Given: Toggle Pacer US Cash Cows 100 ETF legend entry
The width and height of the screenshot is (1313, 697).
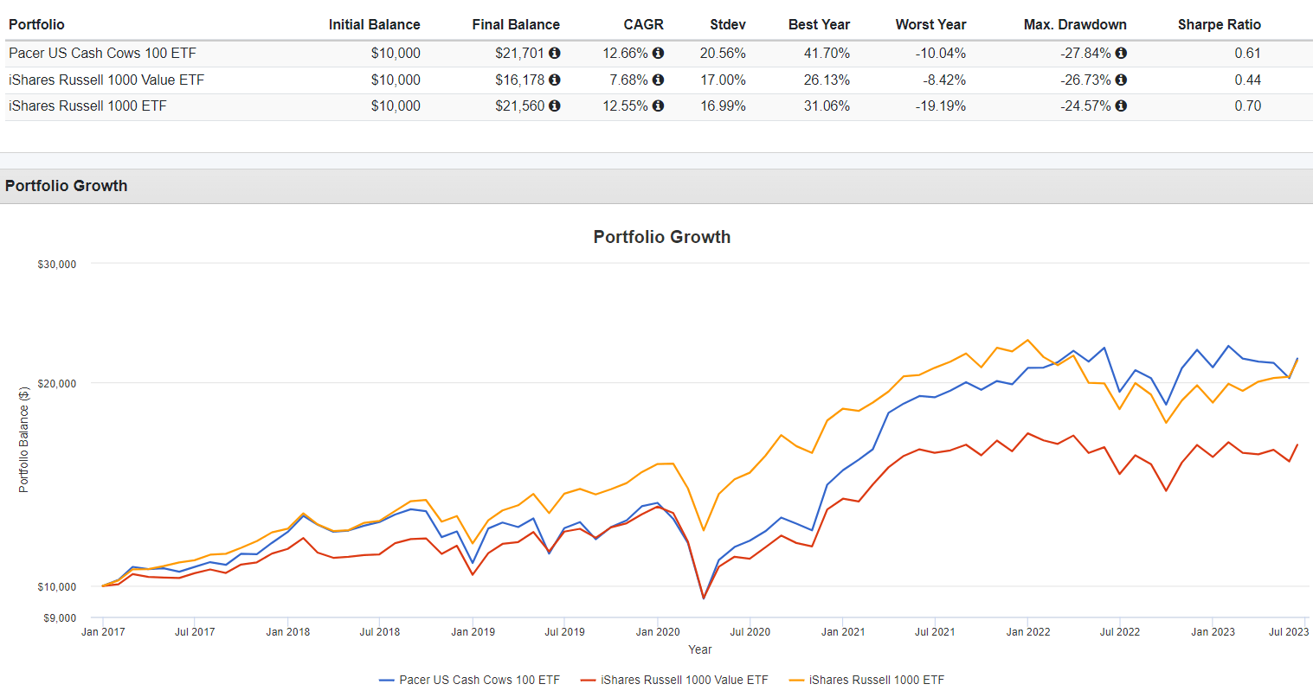Looking at the screenshot, I should pyautogui.click(x=470, y=680).
